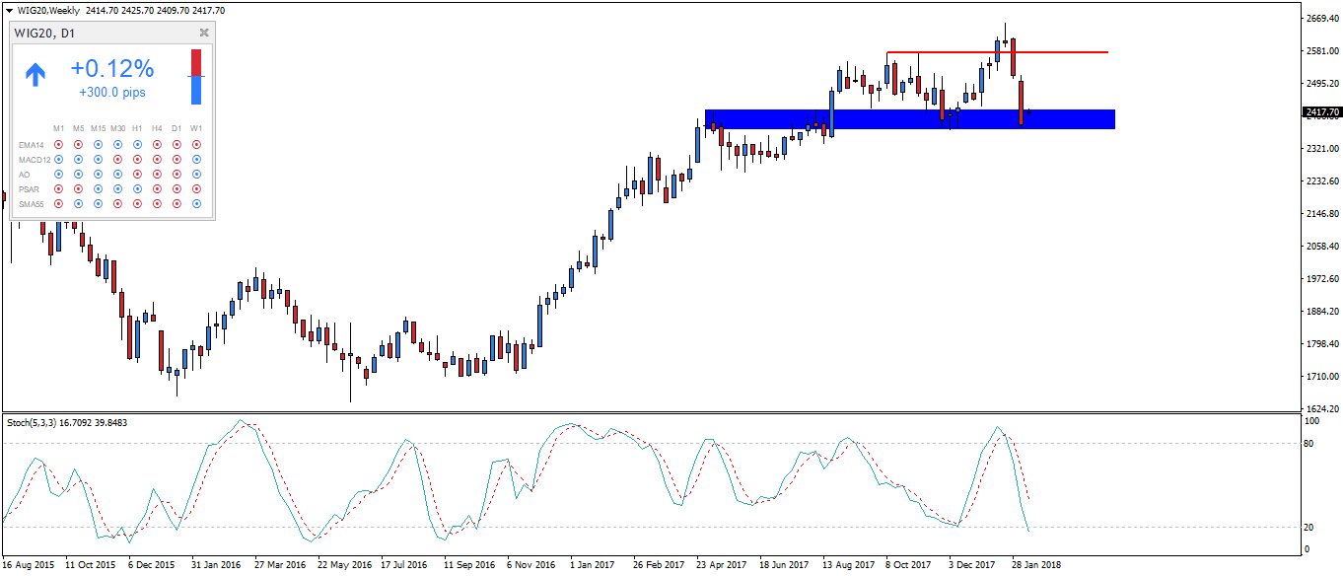Click the H4 timeframe column header
Viewport: 1343px width, 576px height.
(157, 128)
